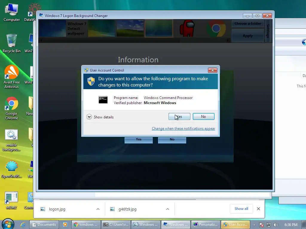Image resolution: width=306 pixels, height=229 pixels.
Task: Expand Show details in UAC dialog
Action: point(100,117)
